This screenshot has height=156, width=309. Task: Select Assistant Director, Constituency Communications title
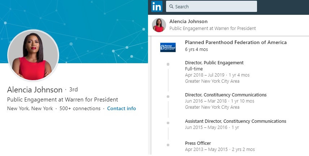click(235, 121)
